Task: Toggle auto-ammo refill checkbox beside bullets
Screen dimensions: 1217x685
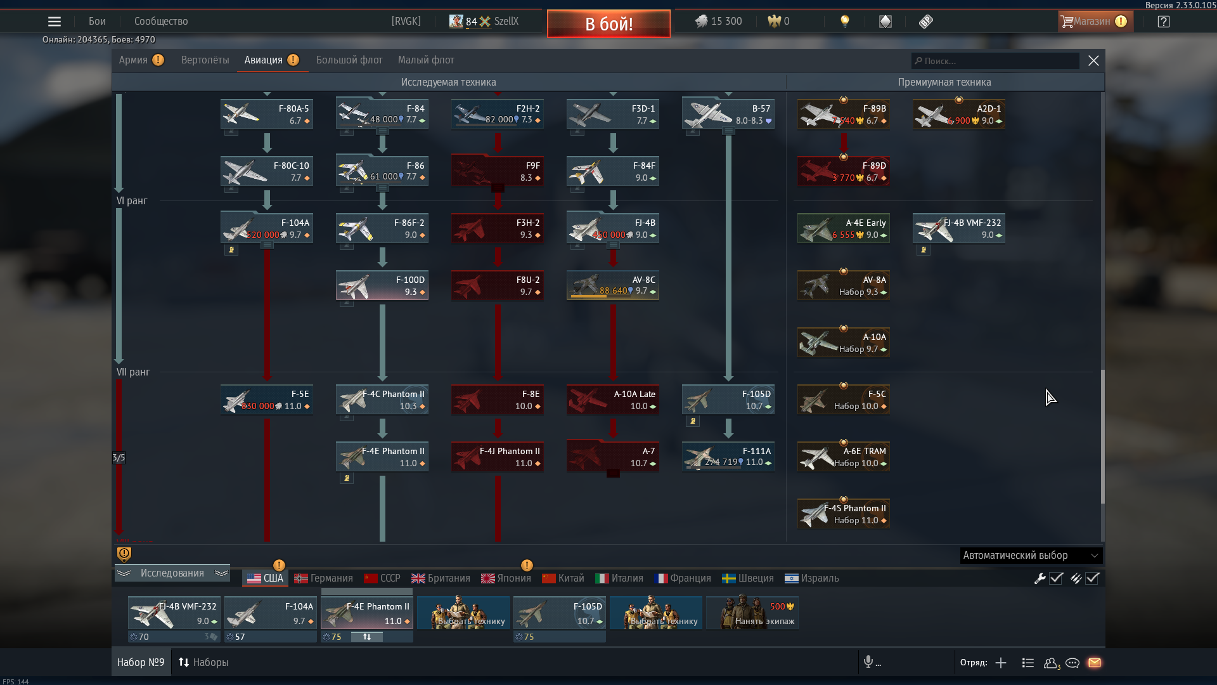Action: pyautogui.click(x=1092, y=578)
